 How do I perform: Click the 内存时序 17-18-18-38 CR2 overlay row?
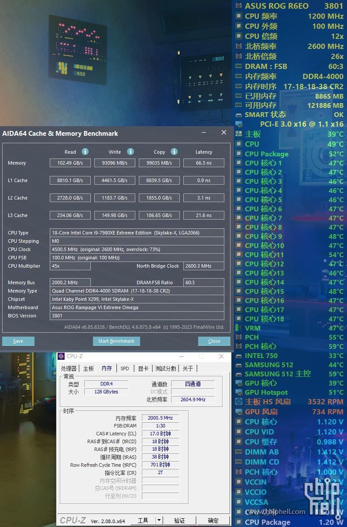point(290,86)
